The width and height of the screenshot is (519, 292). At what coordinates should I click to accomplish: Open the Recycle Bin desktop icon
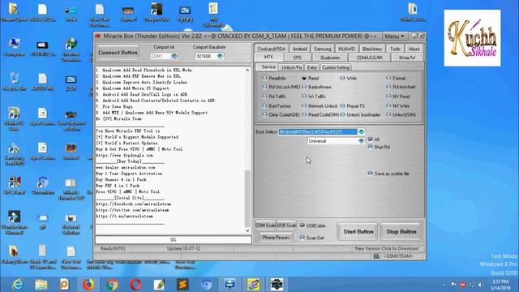click(15, 82)
